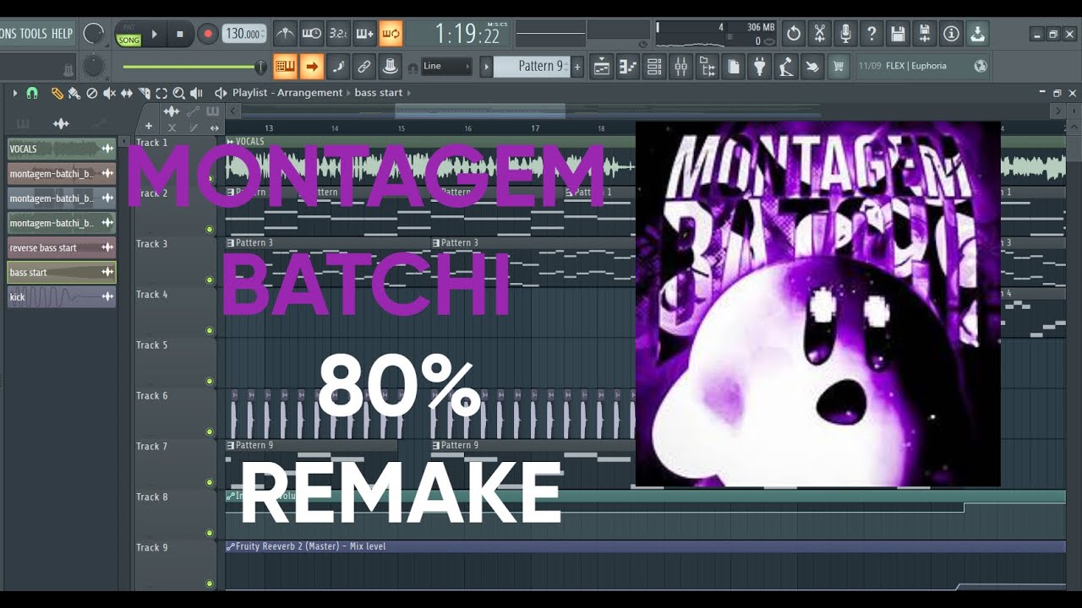Select the playlist Mute tool

[109, 93]
